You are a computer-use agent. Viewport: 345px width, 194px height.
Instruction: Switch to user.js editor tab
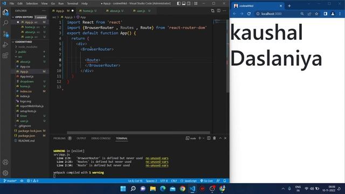(x=141, y=11)
